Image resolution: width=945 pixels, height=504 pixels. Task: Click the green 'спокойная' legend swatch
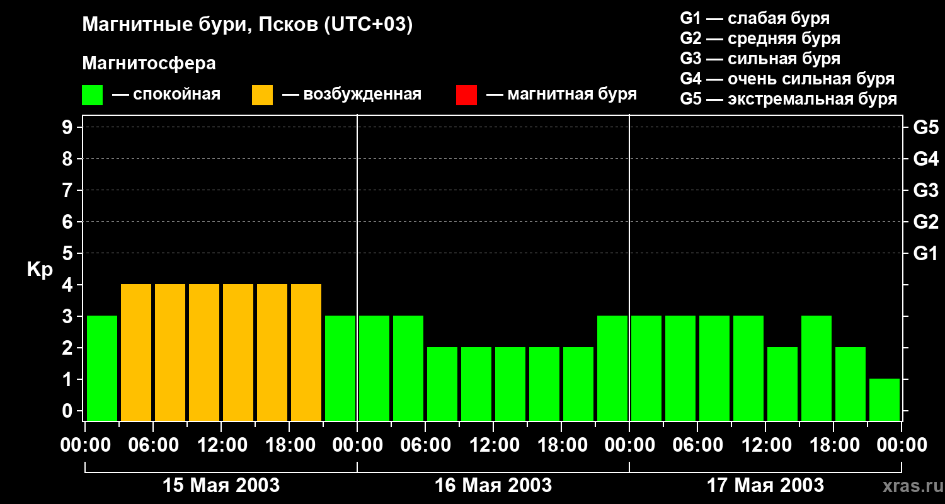coord(92,95)
